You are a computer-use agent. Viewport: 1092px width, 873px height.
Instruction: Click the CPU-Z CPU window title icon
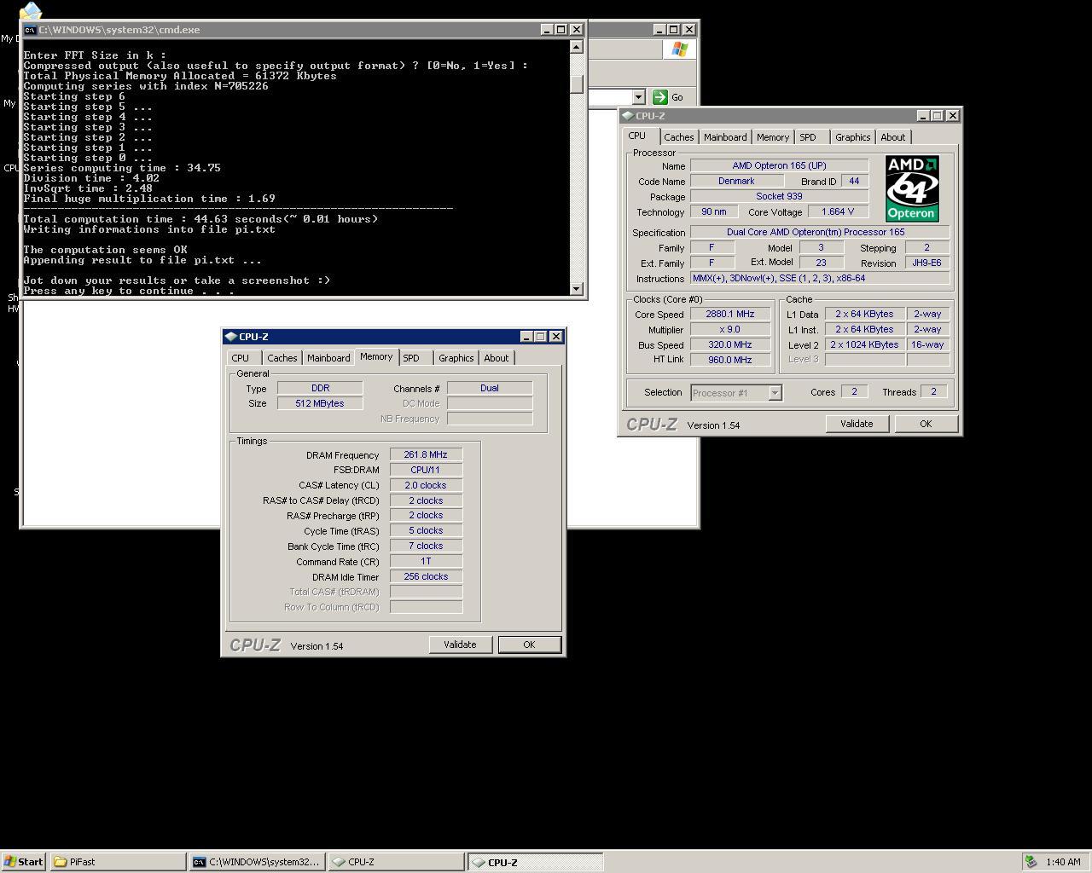(627, 116)
